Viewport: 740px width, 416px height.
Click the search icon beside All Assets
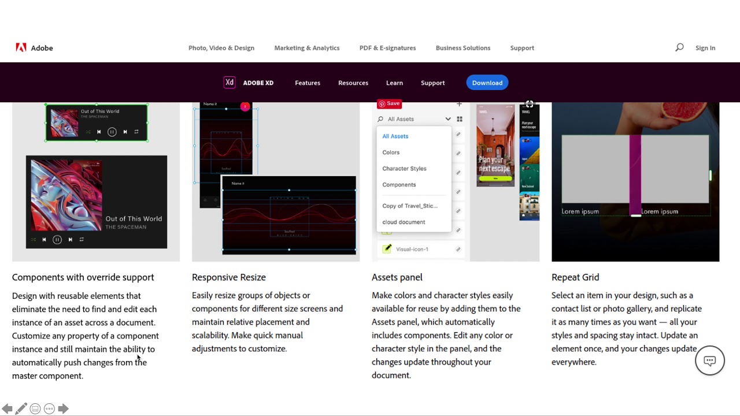pos(380,119)
